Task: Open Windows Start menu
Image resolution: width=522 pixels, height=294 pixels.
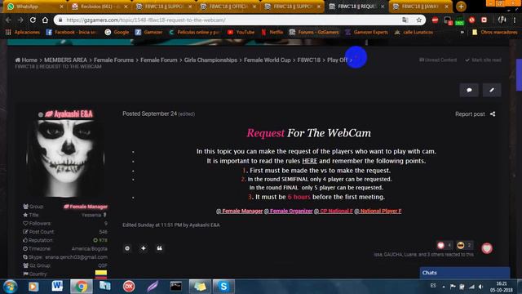Action: pos(10,287)
